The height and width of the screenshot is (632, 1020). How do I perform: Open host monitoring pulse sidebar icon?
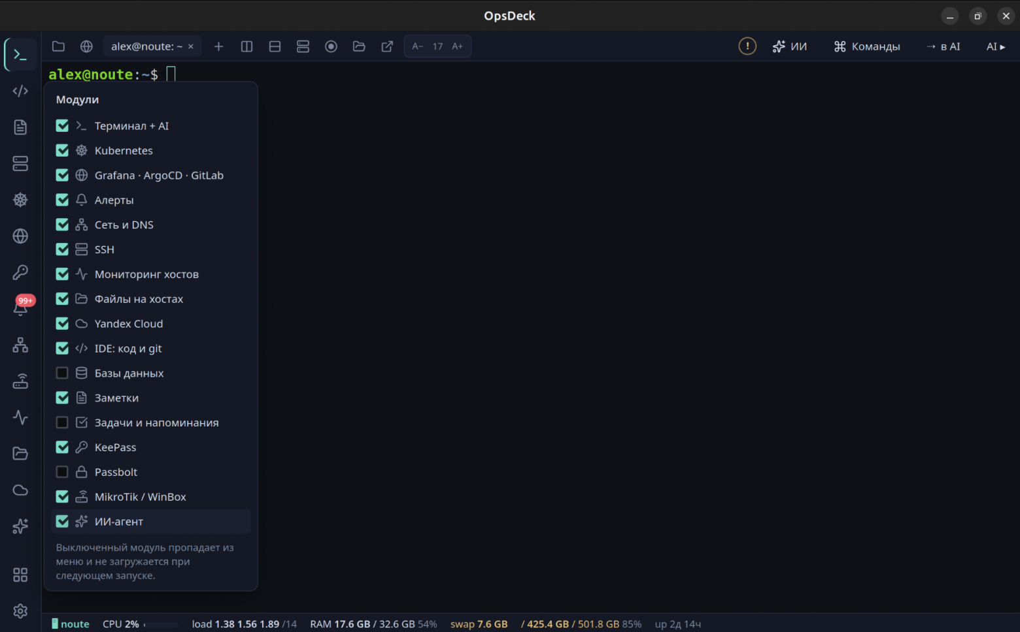click(20, 417)
